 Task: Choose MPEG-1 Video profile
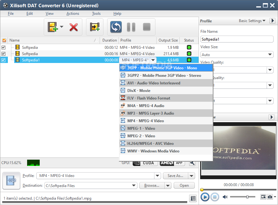pyautogui.click(x=166, y=128)
